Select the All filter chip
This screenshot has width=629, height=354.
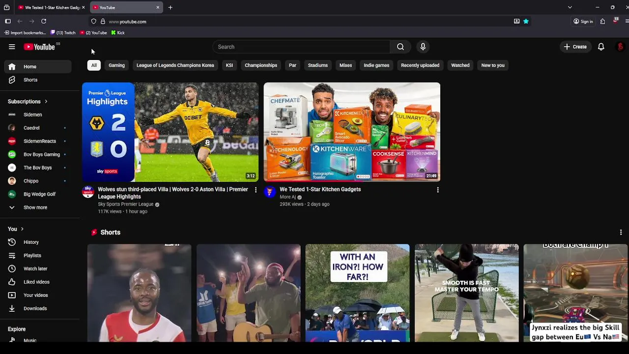coord(94,65)
